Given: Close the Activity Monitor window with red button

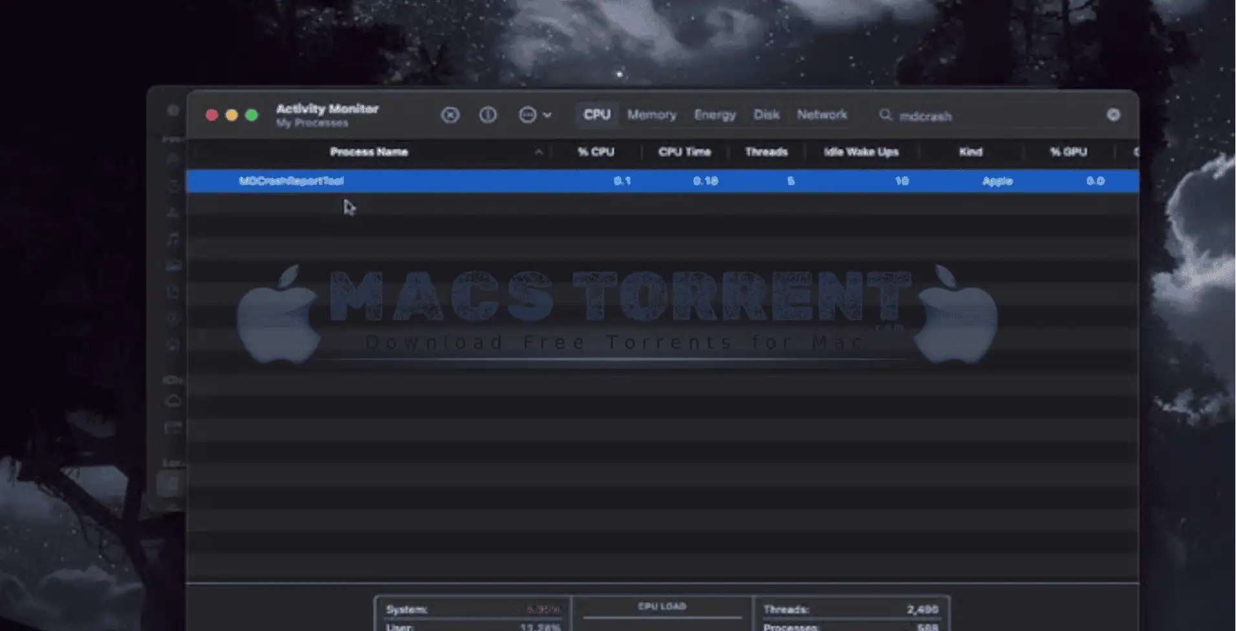Looking at the screenshot, I should click(211, 115).
